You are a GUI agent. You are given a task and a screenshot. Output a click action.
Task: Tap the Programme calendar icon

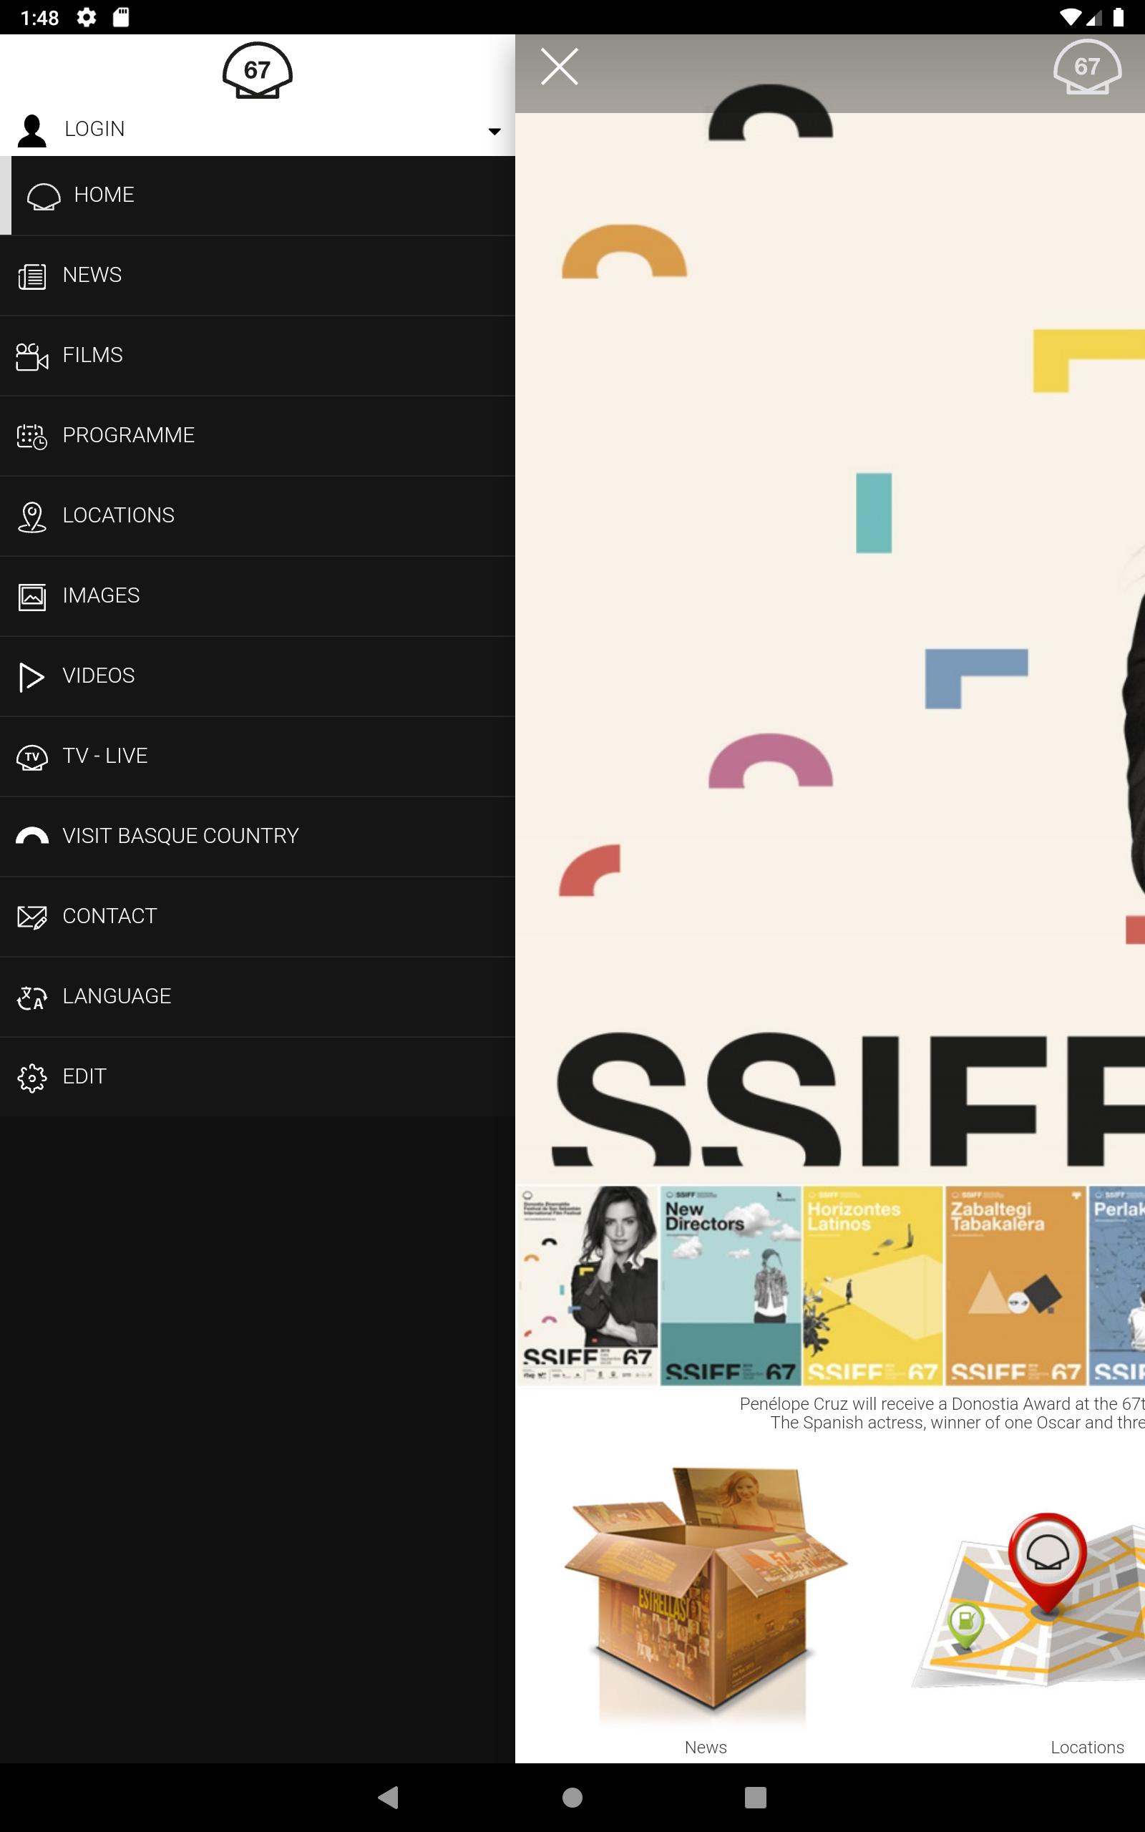coord(31,437)
